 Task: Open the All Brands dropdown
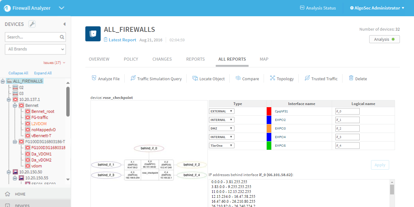(36, 49)
